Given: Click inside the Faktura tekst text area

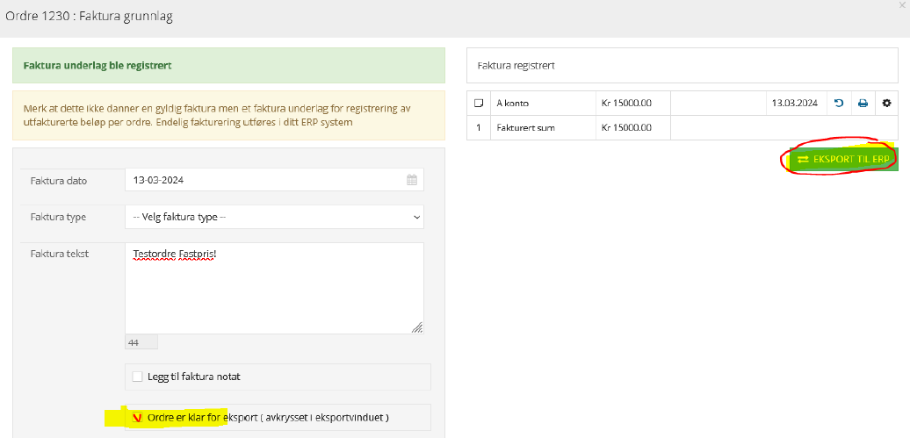Looking at the screenshot, I should (274, 288).
